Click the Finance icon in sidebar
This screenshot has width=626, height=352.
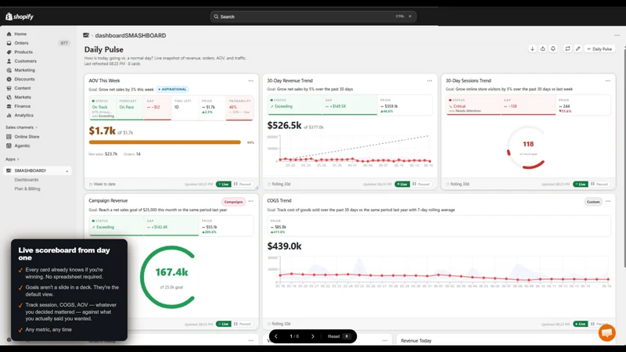coord(9,106)
